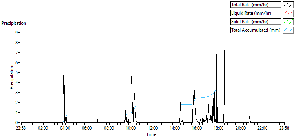295x137 pixels.
Task: Click the 9 maximum value on y-axis
Action: pos(17,32)
